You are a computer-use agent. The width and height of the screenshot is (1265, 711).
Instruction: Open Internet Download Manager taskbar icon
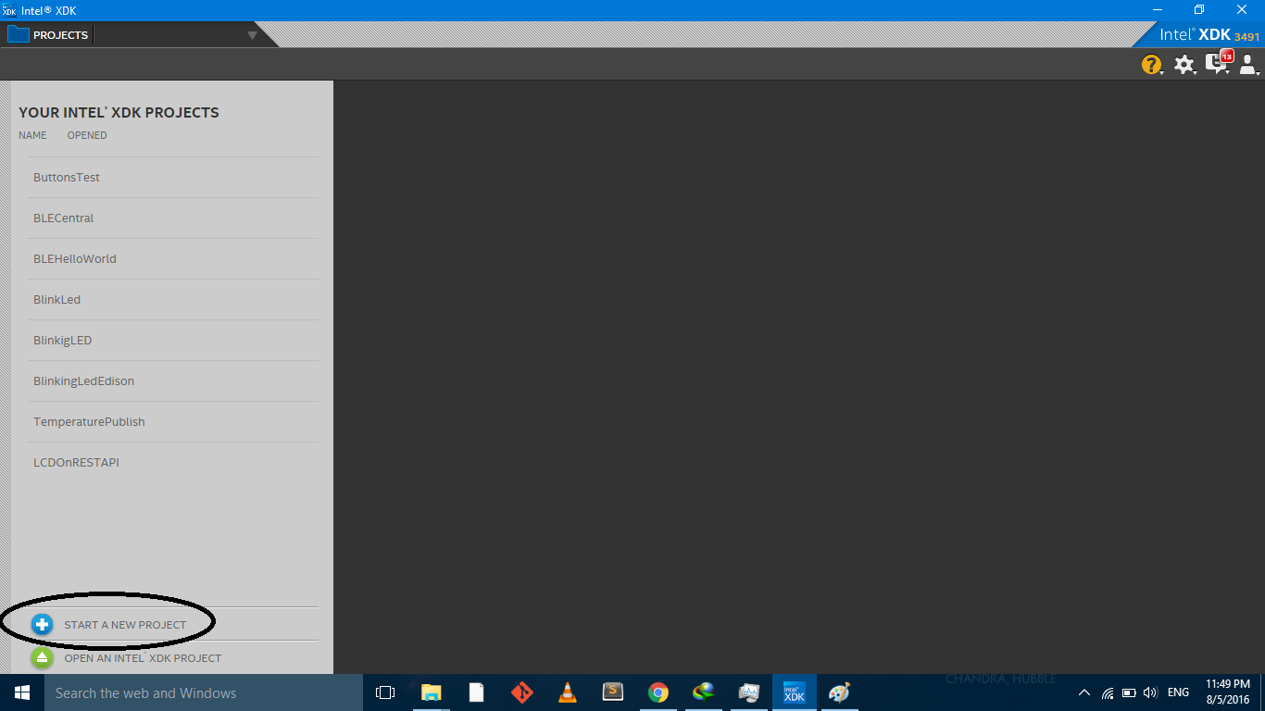pyautogui.click(x=704, y=692)
